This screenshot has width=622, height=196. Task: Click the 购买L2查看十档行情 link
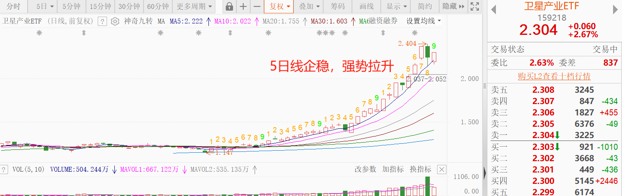pos(554,76)
